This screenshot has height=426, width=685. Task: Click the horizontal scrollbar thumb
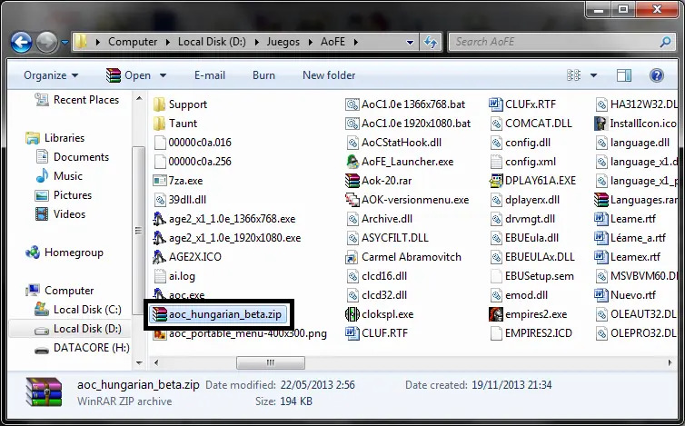[x=271, y=362]
